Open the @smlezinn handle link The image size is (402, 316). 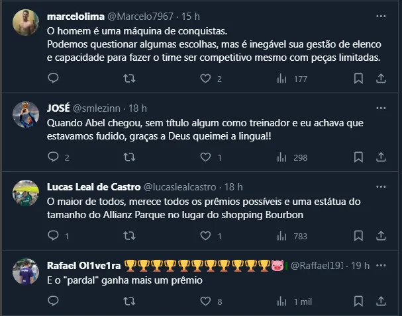[x=99, y=108]
